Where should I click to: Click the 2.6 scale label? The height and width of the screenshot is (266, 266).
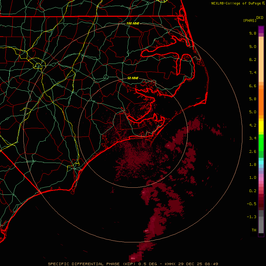253,152
